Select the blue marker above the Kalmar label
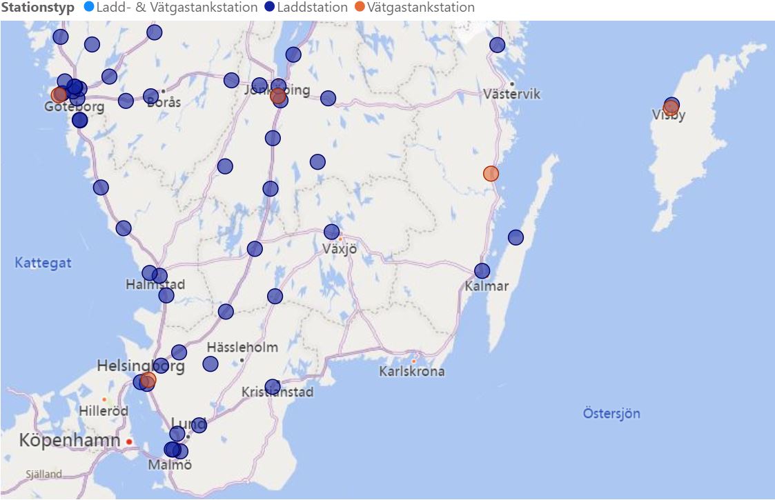775x500 pixels. [482, 271]
